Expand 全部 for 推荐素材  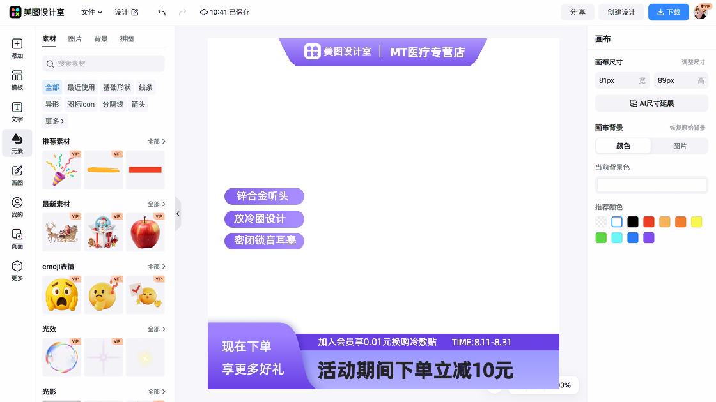(156, 142)
